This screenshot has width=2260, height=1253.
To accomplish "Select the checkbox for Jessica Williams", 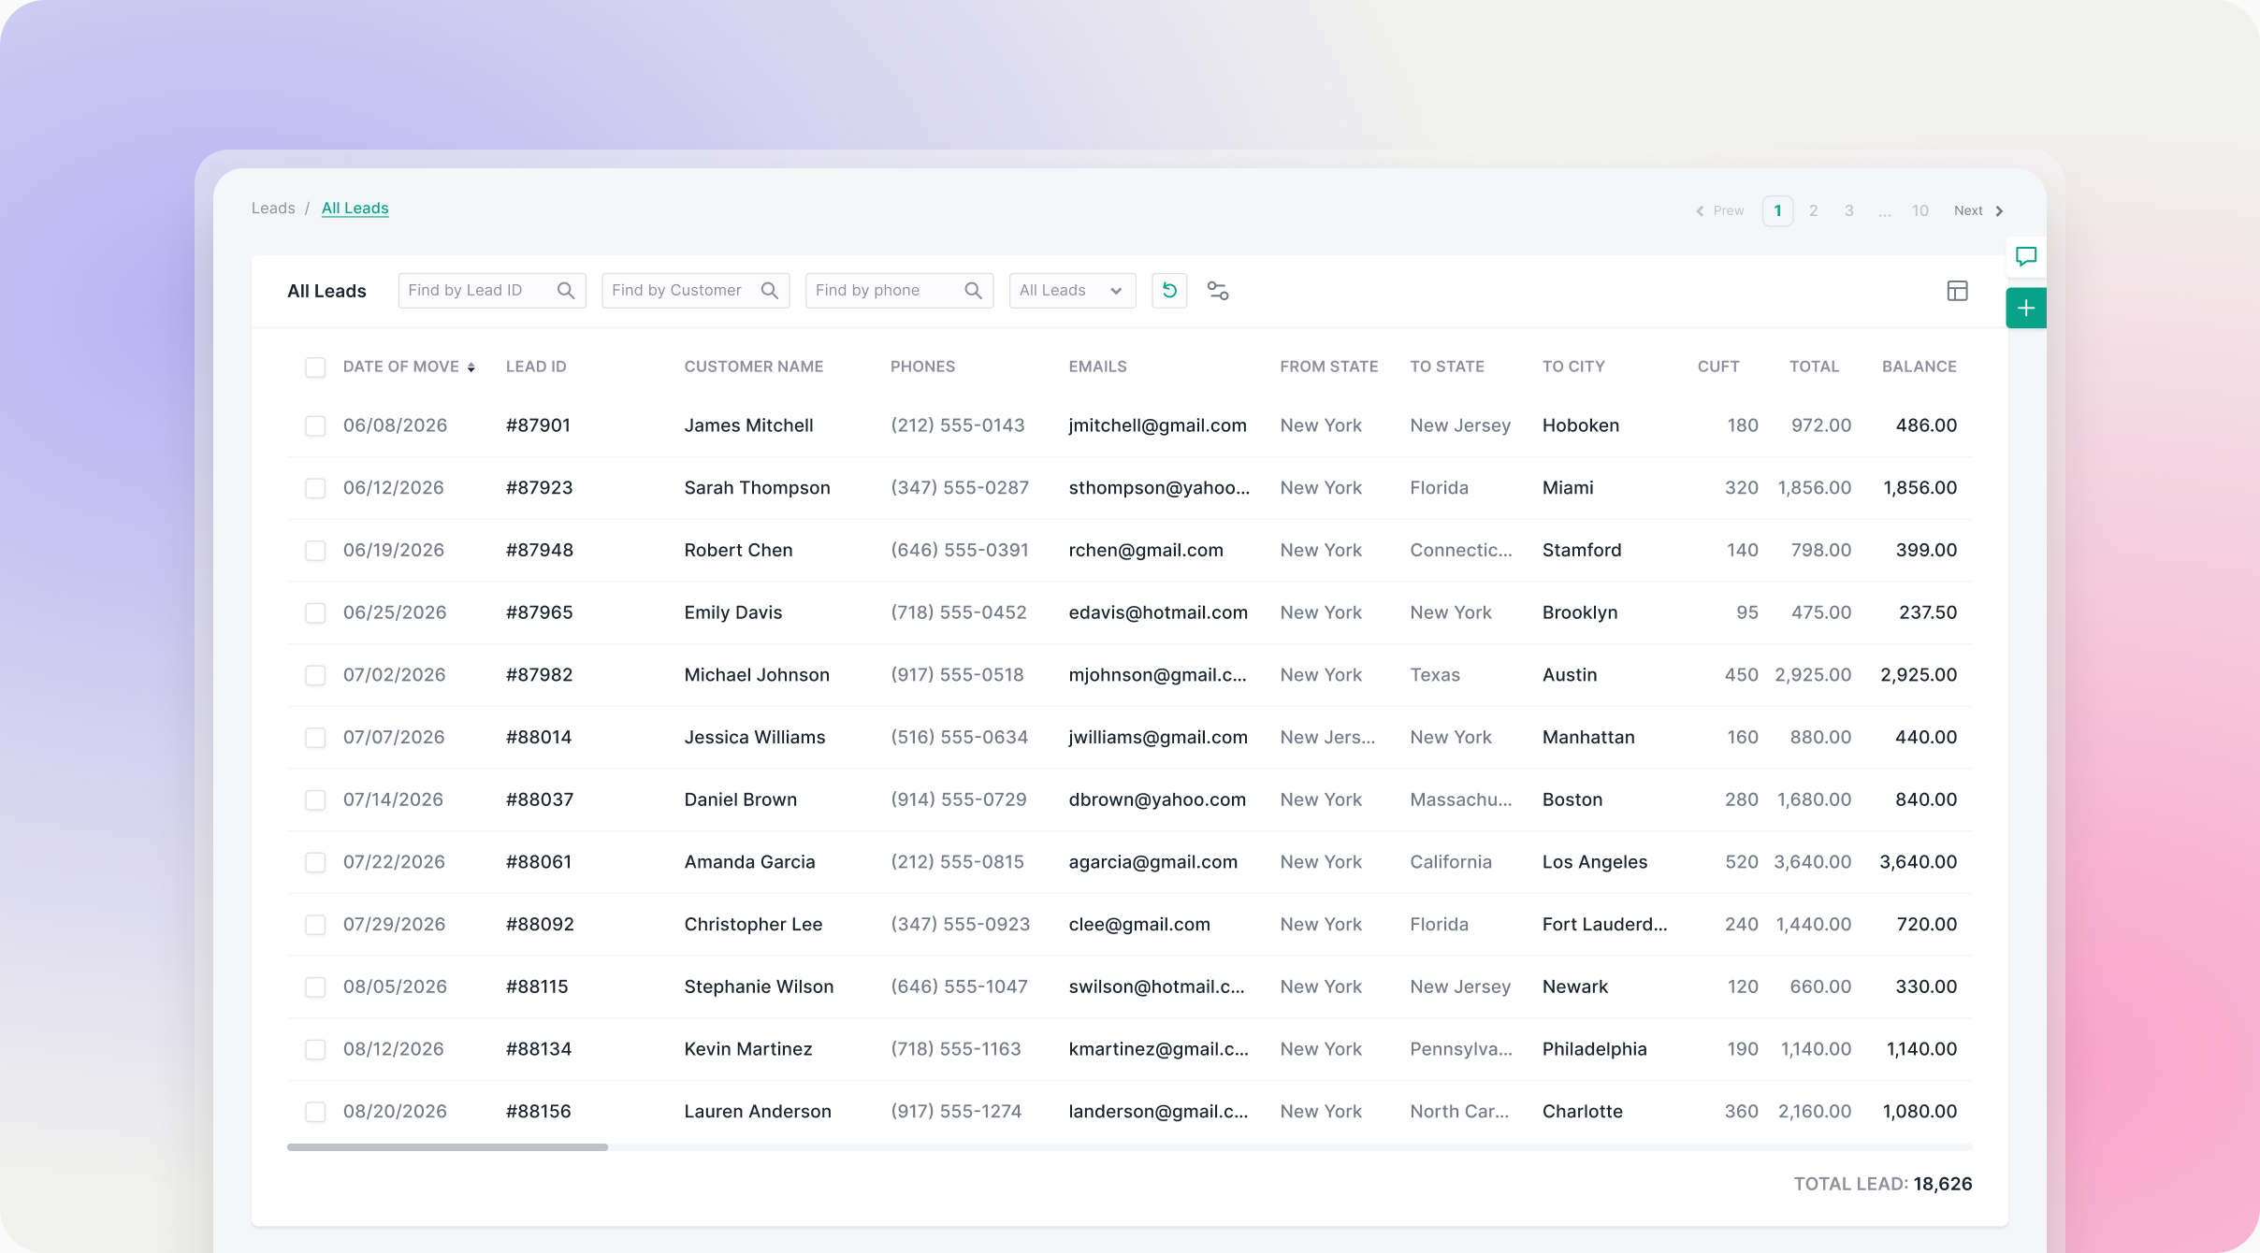I will tap(315, 738).
